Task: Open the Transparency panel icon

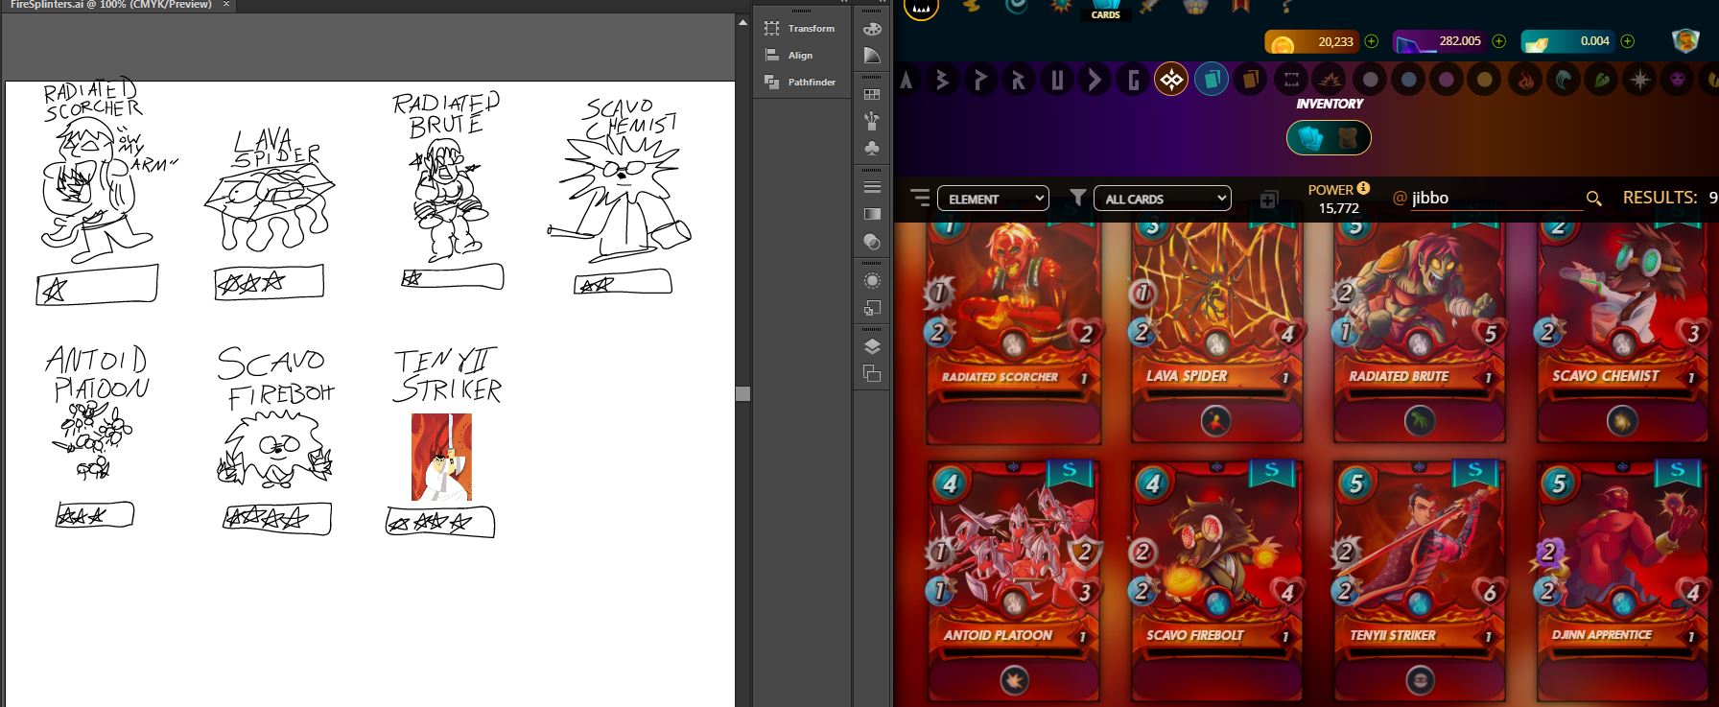Action: (872, 242)
